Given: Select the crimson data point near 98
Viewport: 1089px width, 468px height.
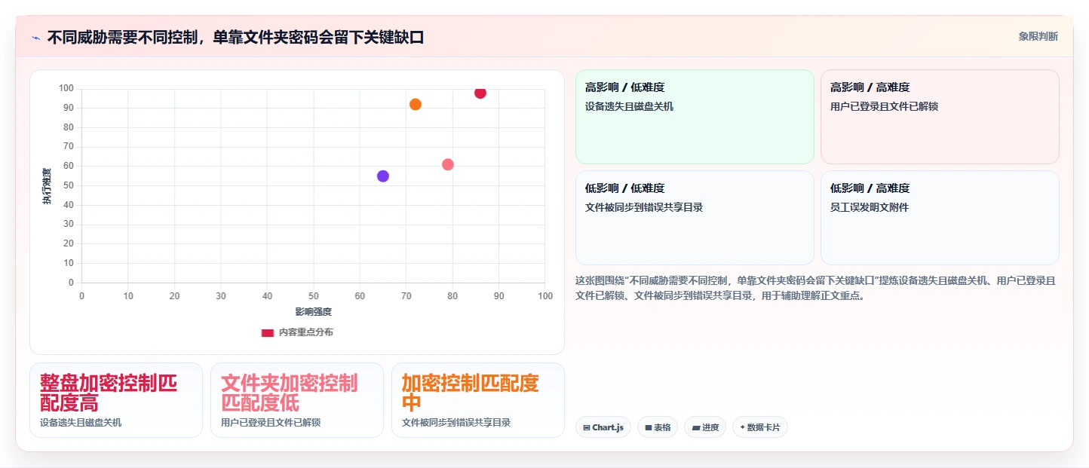Looking at the screenshot, I should pyautogui.click(x=480, y=93).
